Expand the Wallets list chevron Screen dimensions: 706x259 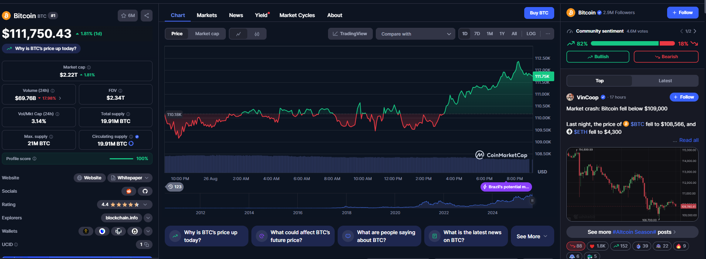(148, 231)
